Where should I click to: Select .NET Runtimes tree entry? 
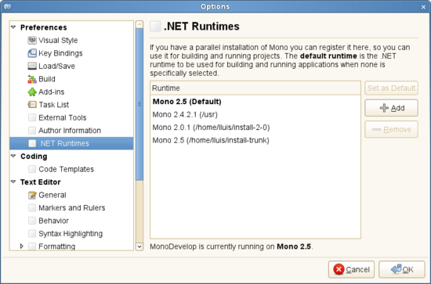tap(71, 143)
